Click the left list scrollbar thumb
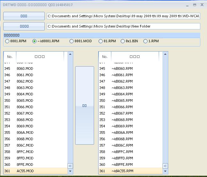Viewport: 207px width, 177px height. pyautogui.click(x=70, y=166)
